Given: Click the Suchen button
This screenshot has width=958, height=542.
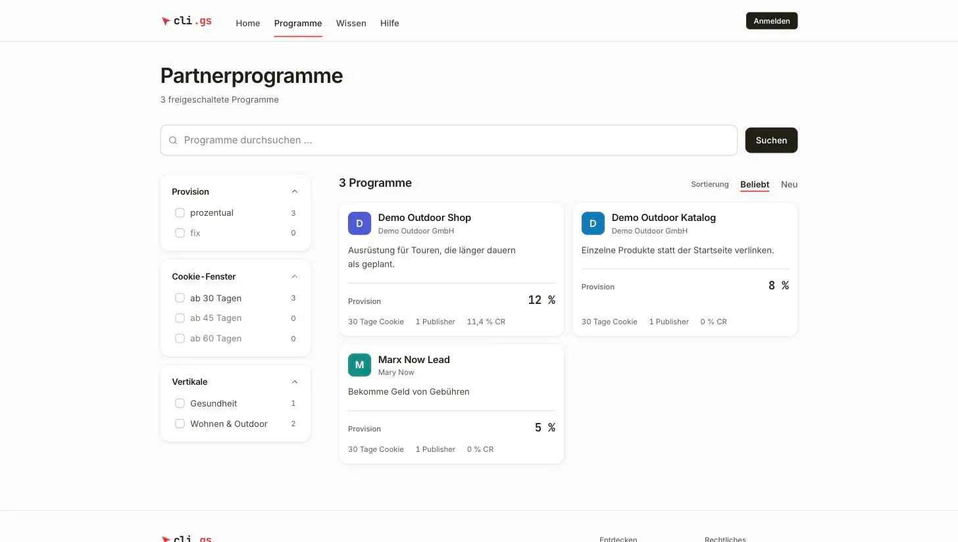Looking at the screenshot, I should point(771,140).
